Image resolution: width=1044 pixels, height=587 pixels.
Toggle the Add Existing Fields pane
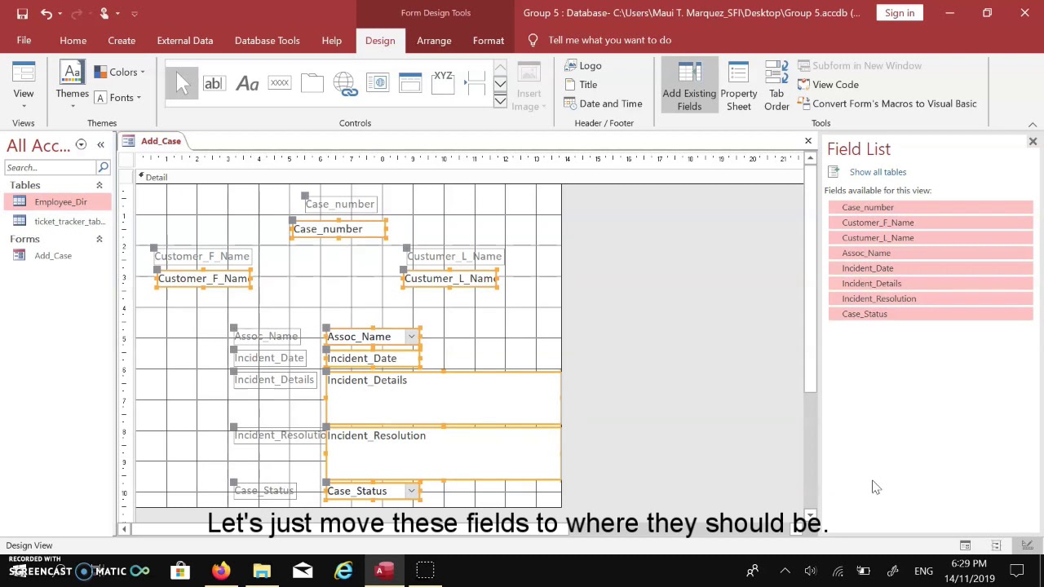coord(689,86)
